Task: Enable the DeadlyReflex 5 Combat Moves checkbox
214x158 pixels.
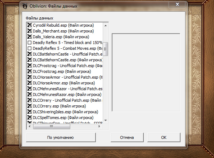Action: click(x=30, y=48)
